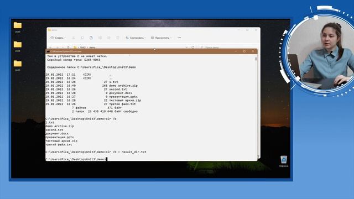
Task: Open the Unit4 desktop folder
Action: [x=17, y=46]
